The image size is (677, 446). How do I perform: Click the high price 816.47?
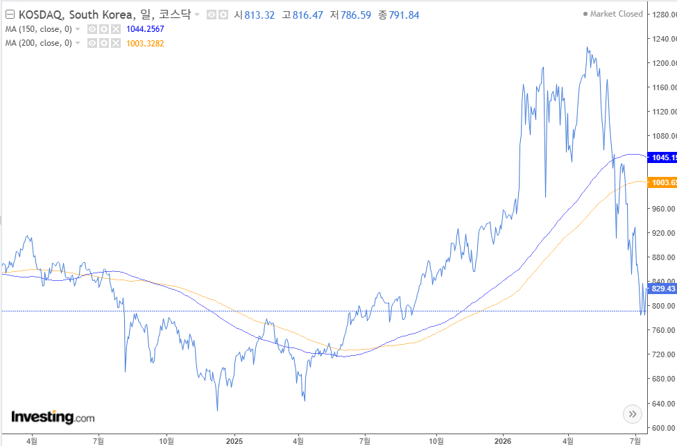(x=308, y=15)
